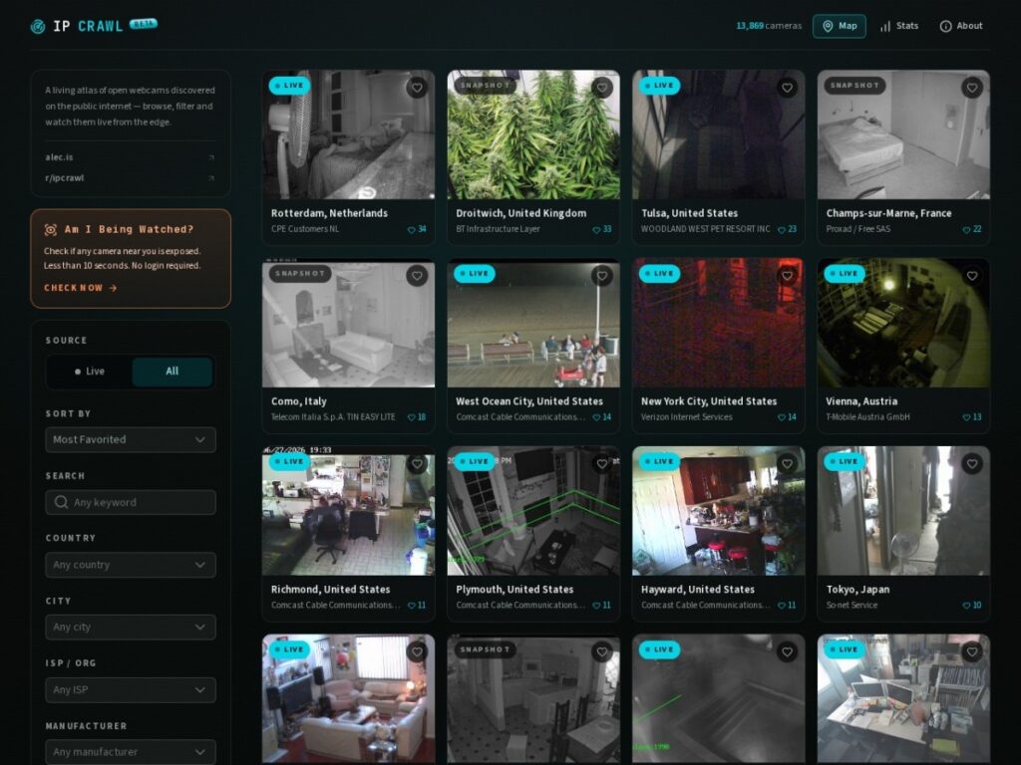This screenshot has height=765, width=1021.
Task: Click the like count 14 on New York City card
Action: tap(787, 417)
